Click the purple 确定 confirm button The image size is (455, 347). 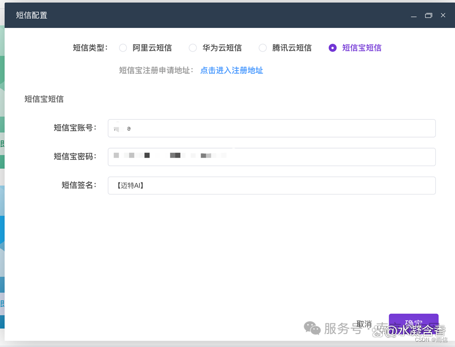tap(414, 324)
